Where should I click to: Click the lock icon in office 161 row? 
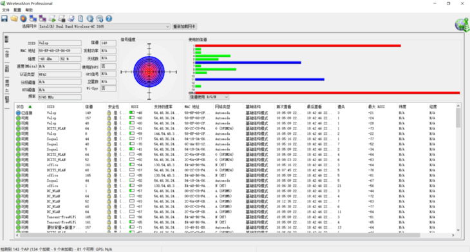coord(109,165)
